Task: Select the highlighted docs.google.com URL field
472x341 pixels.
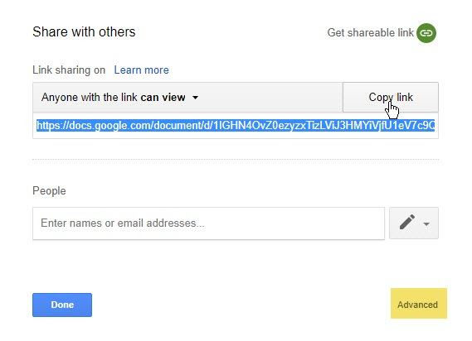Action: [236, 125]
